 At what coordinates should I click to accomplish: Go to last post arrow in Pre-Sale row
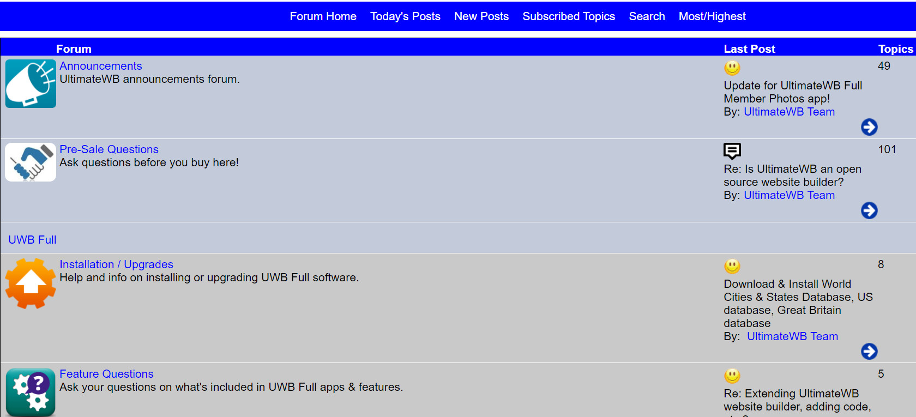pos(869,210)
